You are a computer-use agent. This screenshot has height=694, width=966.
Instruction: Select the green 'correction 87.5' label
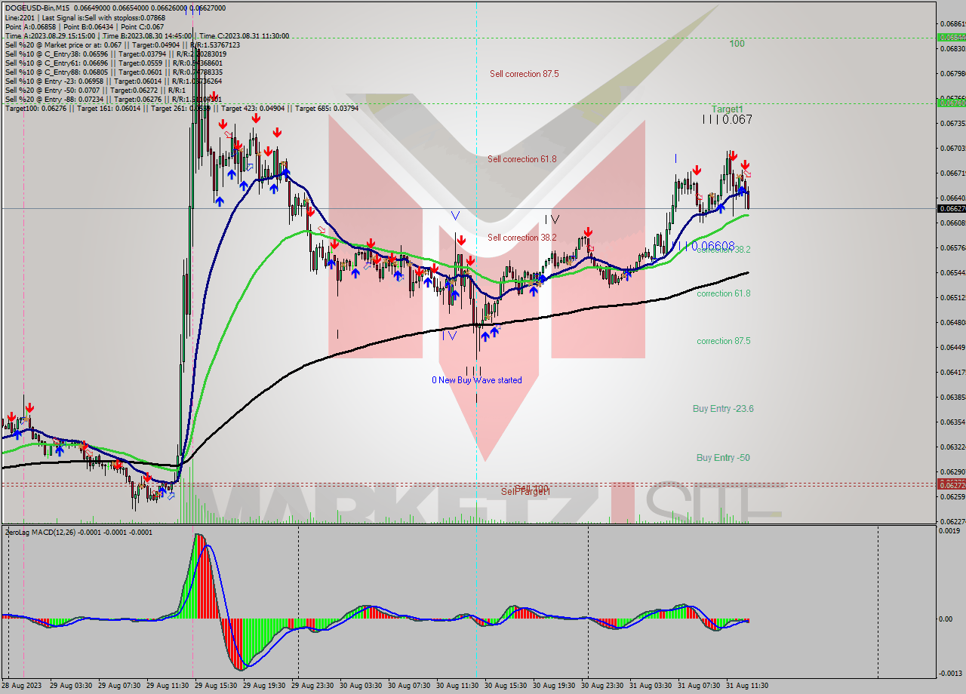723,341
